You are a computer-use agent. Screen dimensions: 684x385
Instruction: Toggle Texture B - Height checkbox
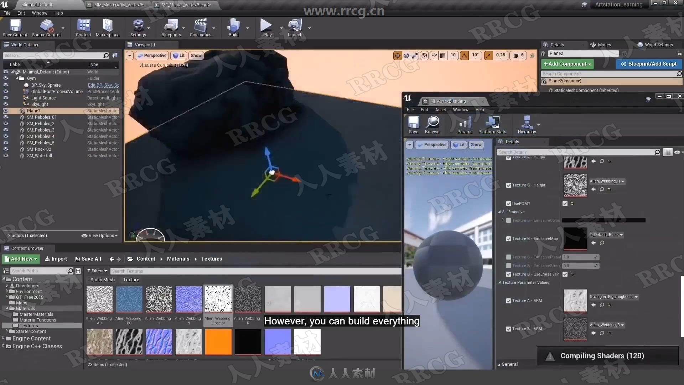pos(509,185)
